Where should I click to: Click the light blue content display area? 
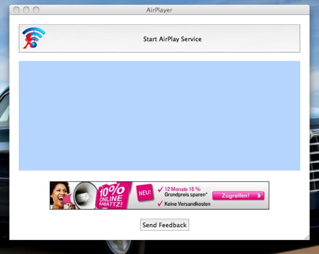click(159, 116)
